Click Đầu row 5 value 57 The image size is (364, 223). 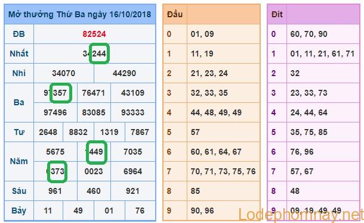(x=195, y=133)
